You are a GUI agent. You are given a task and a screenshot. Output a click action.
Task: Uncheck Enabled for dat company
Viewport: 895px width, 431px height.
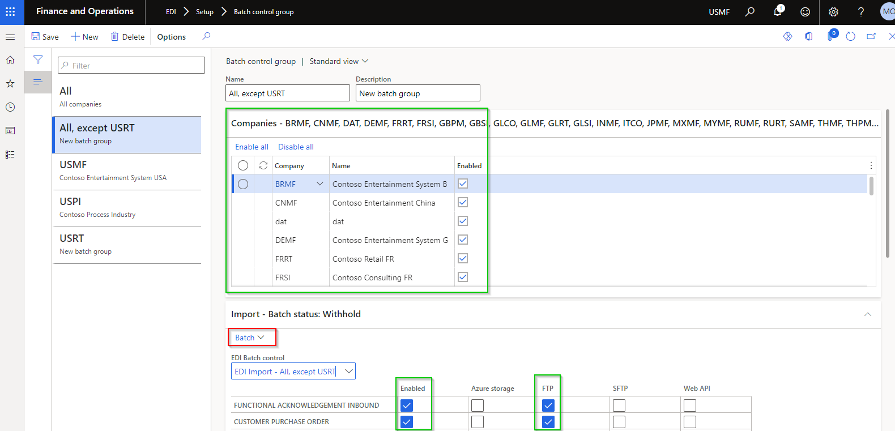pos(463,221)
